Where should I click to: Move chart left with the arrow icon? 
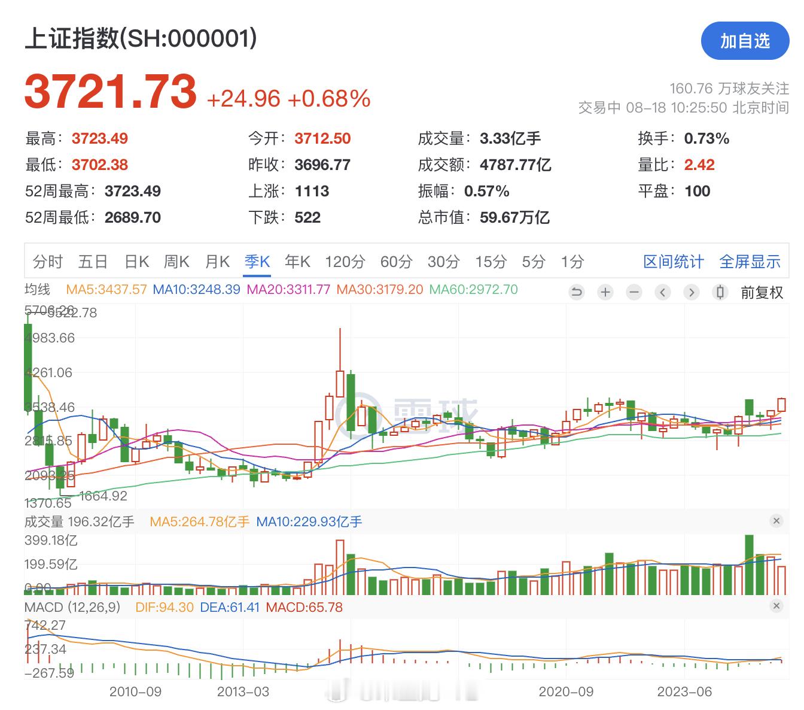pyautogui.click(x=663, y=292)
